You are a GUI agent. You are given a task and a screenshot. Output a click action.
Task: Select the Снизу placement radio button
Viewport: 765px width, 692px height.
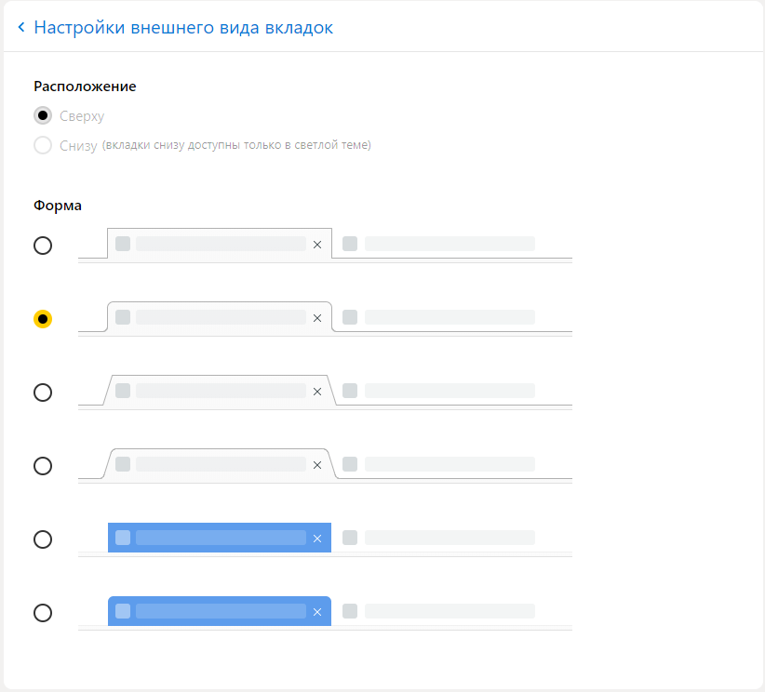[43, 145]
